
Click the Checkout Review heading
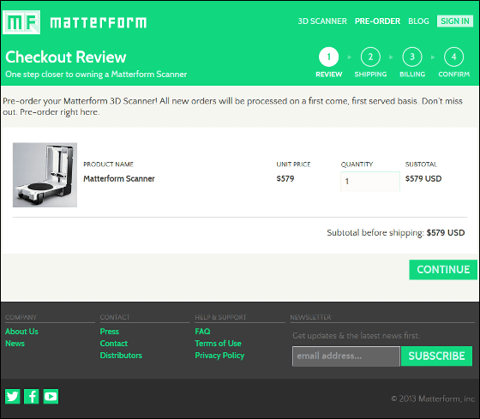coord(66,57)
